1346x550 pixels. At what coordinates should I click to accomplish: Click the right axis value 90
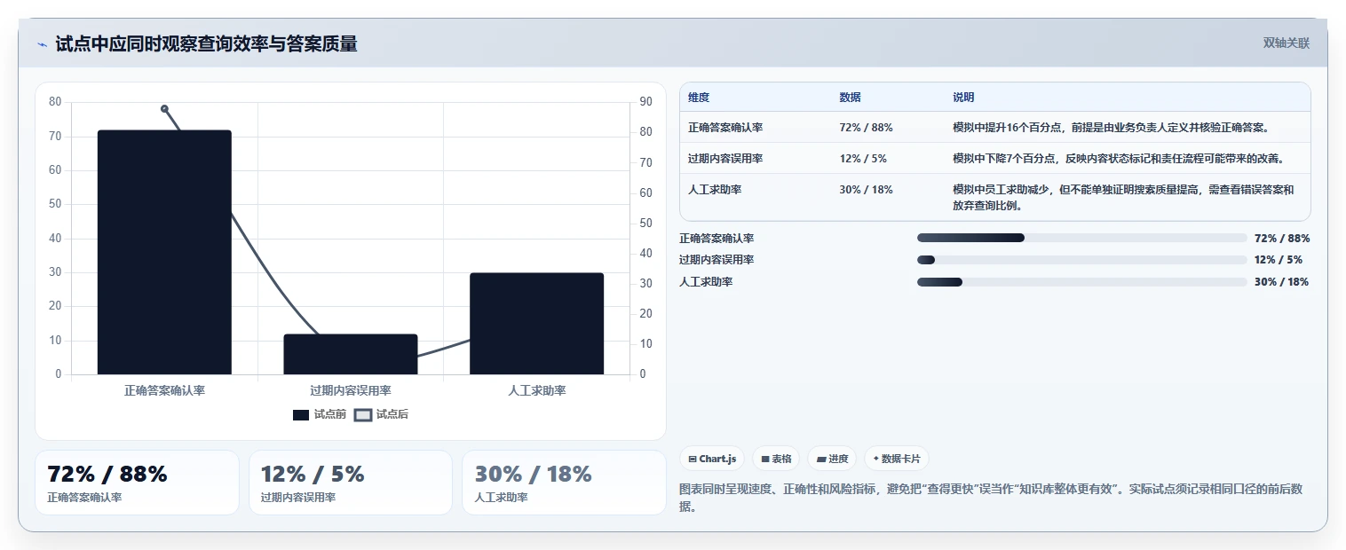pos(645,102)
